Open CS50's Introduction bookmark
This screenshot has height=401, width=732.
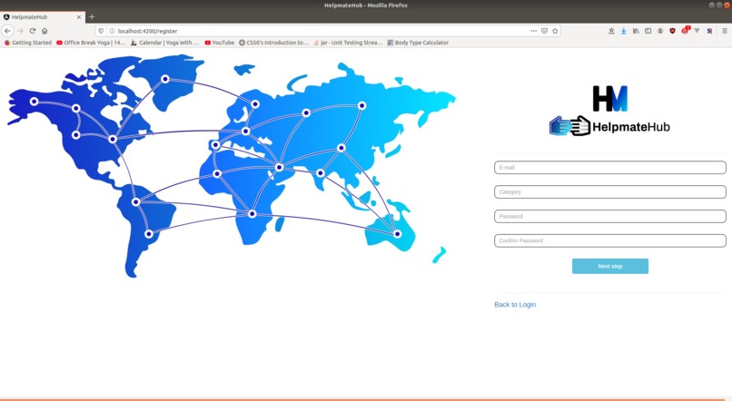(x=273, y=43)
